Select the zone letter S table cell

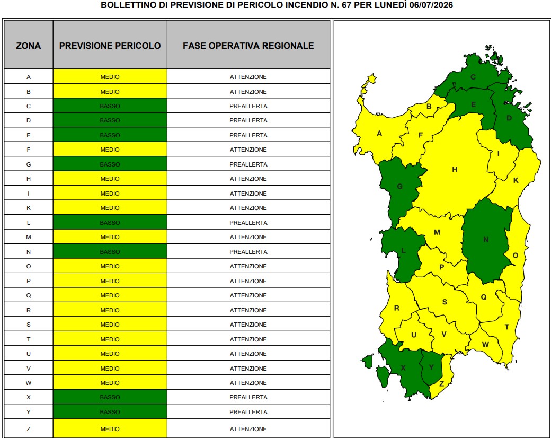(x=29, y=325)
